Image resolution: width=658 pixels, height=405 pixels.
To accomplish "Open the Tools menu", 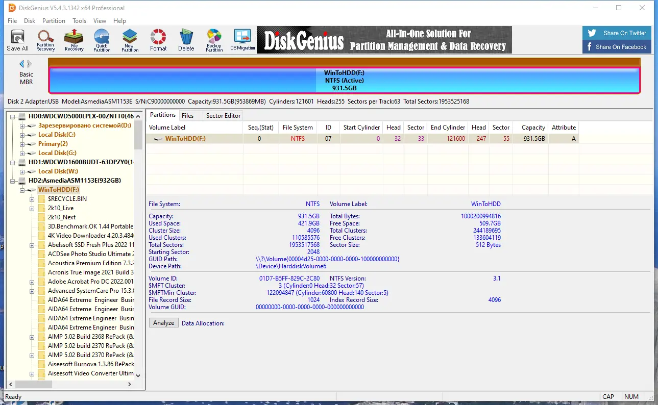I will [79, 21].
